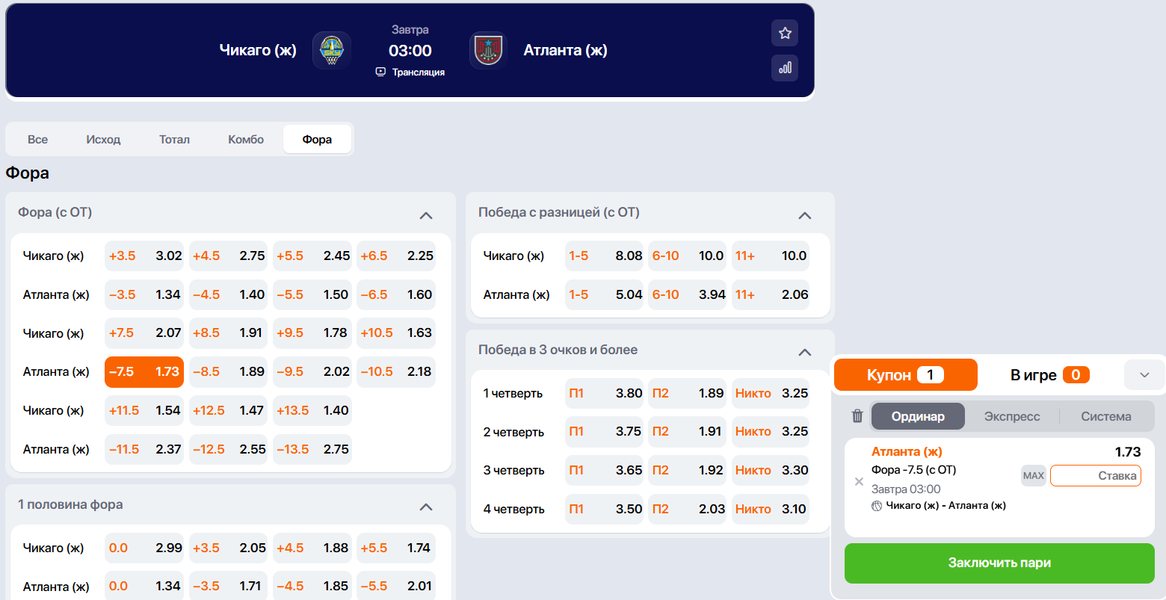Image resolution: width=1166 pixels, height=600 pixels.
Task: Open the Тотал tab
Action: [174, 139]
